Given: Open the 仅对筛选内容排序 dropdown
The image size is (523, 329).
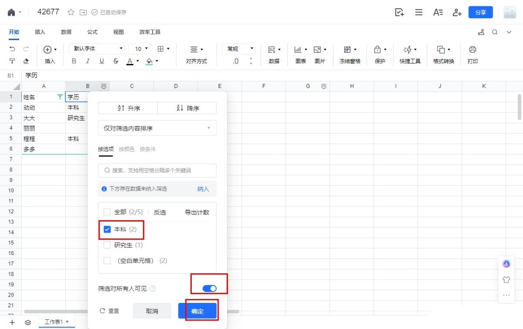Looking at the screenshot, I should [156, 128].
